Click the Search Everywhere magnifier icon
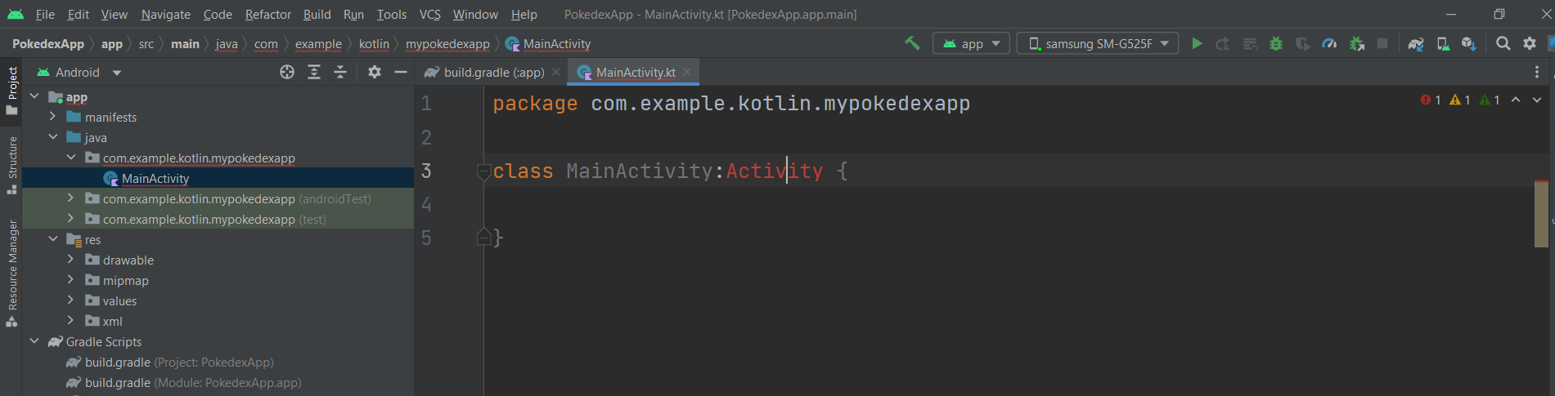1555x396 pixels. point(1503,43)
